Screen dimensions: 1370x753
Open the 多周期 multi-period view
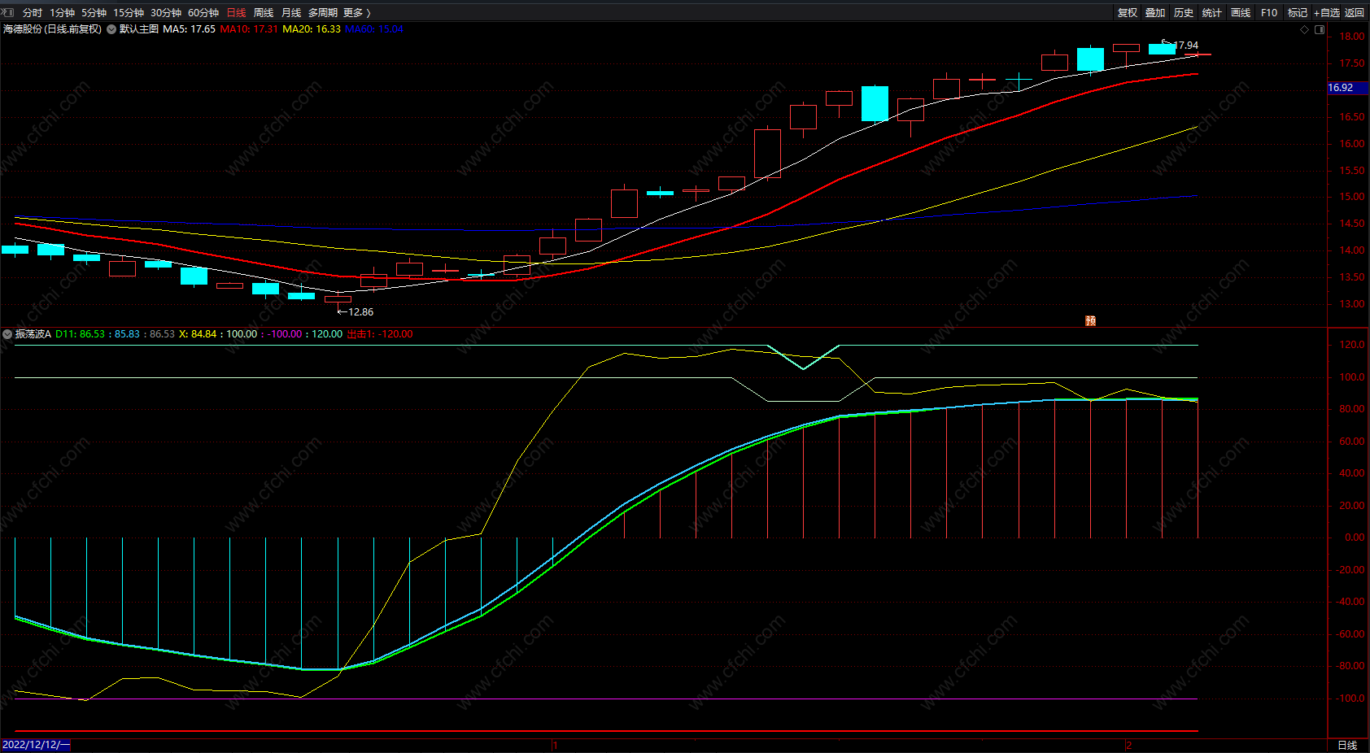(x=323, y=13)
